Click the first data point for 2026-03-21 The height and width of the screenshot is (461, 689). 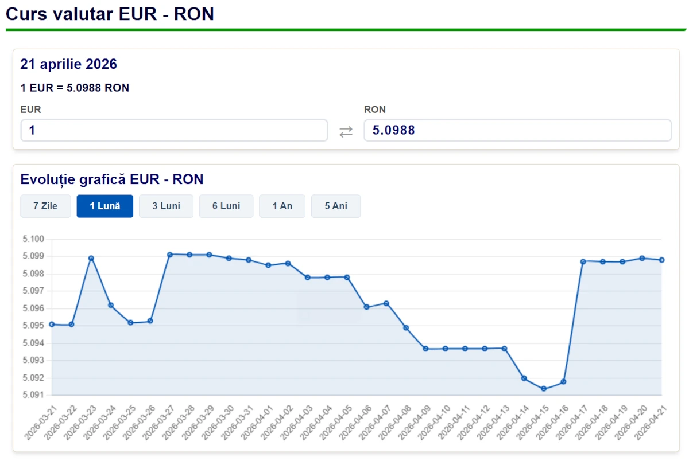click(x=52, y=324)
